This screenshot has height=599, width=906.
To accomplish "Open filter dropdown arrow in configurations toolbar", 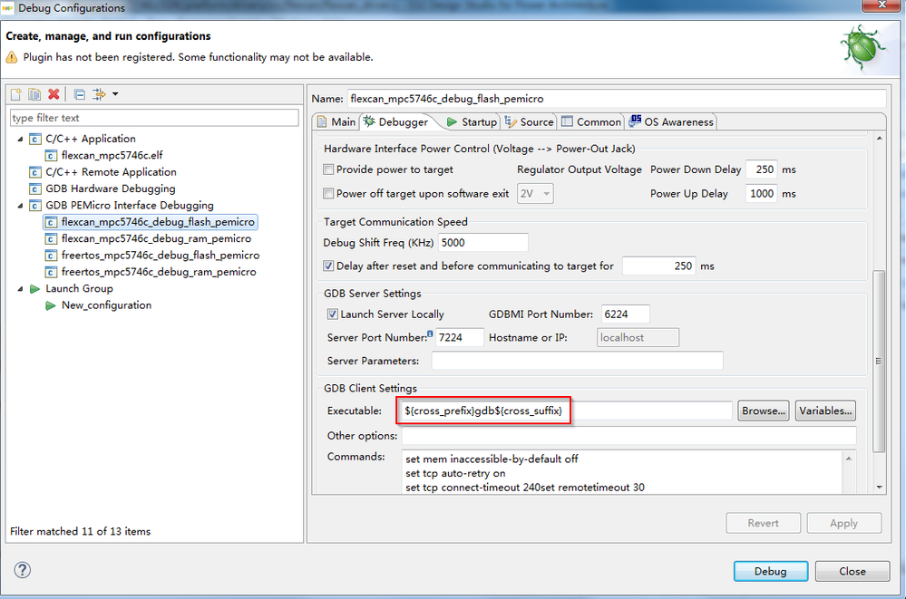I will (115, 94).
